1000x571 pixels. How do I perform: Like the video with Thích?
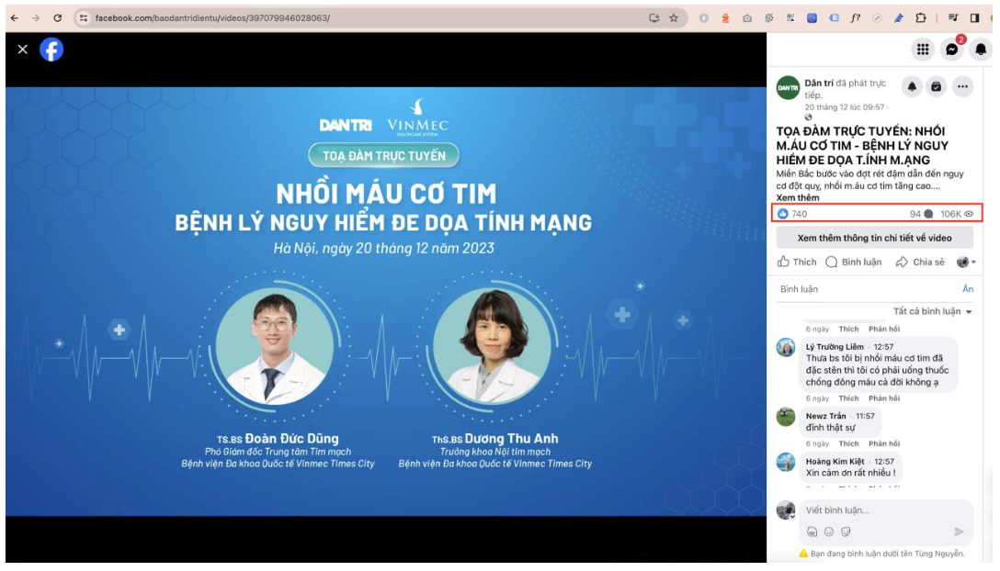(x=797, y=262)
